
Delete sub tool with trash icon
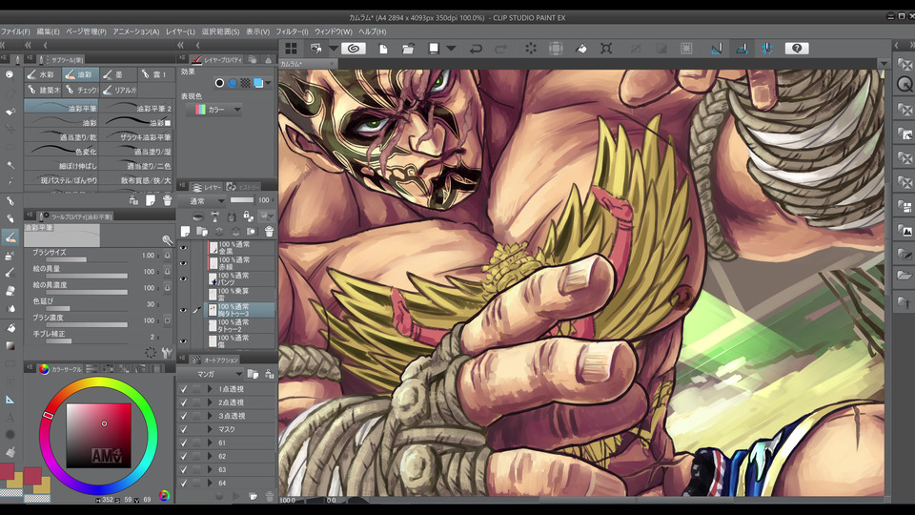click(x=167, y=200)
